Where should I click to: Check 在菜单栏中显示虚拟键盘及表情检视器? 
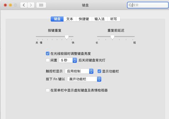48,90
